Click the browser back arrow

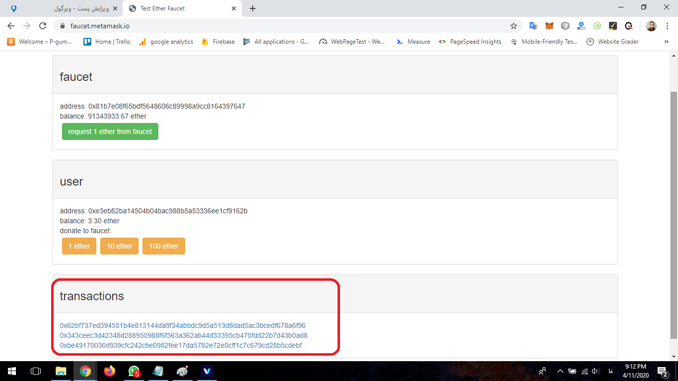(x=11, y=26)
